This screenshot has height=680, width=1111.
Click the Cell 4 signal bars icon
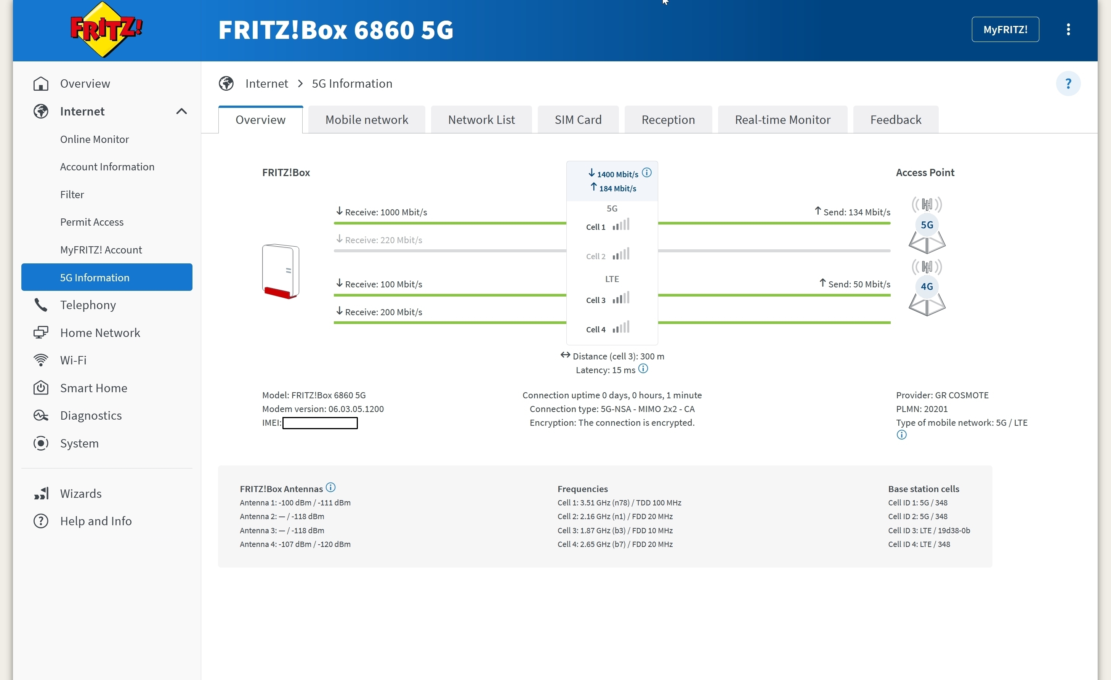point(621,327)
